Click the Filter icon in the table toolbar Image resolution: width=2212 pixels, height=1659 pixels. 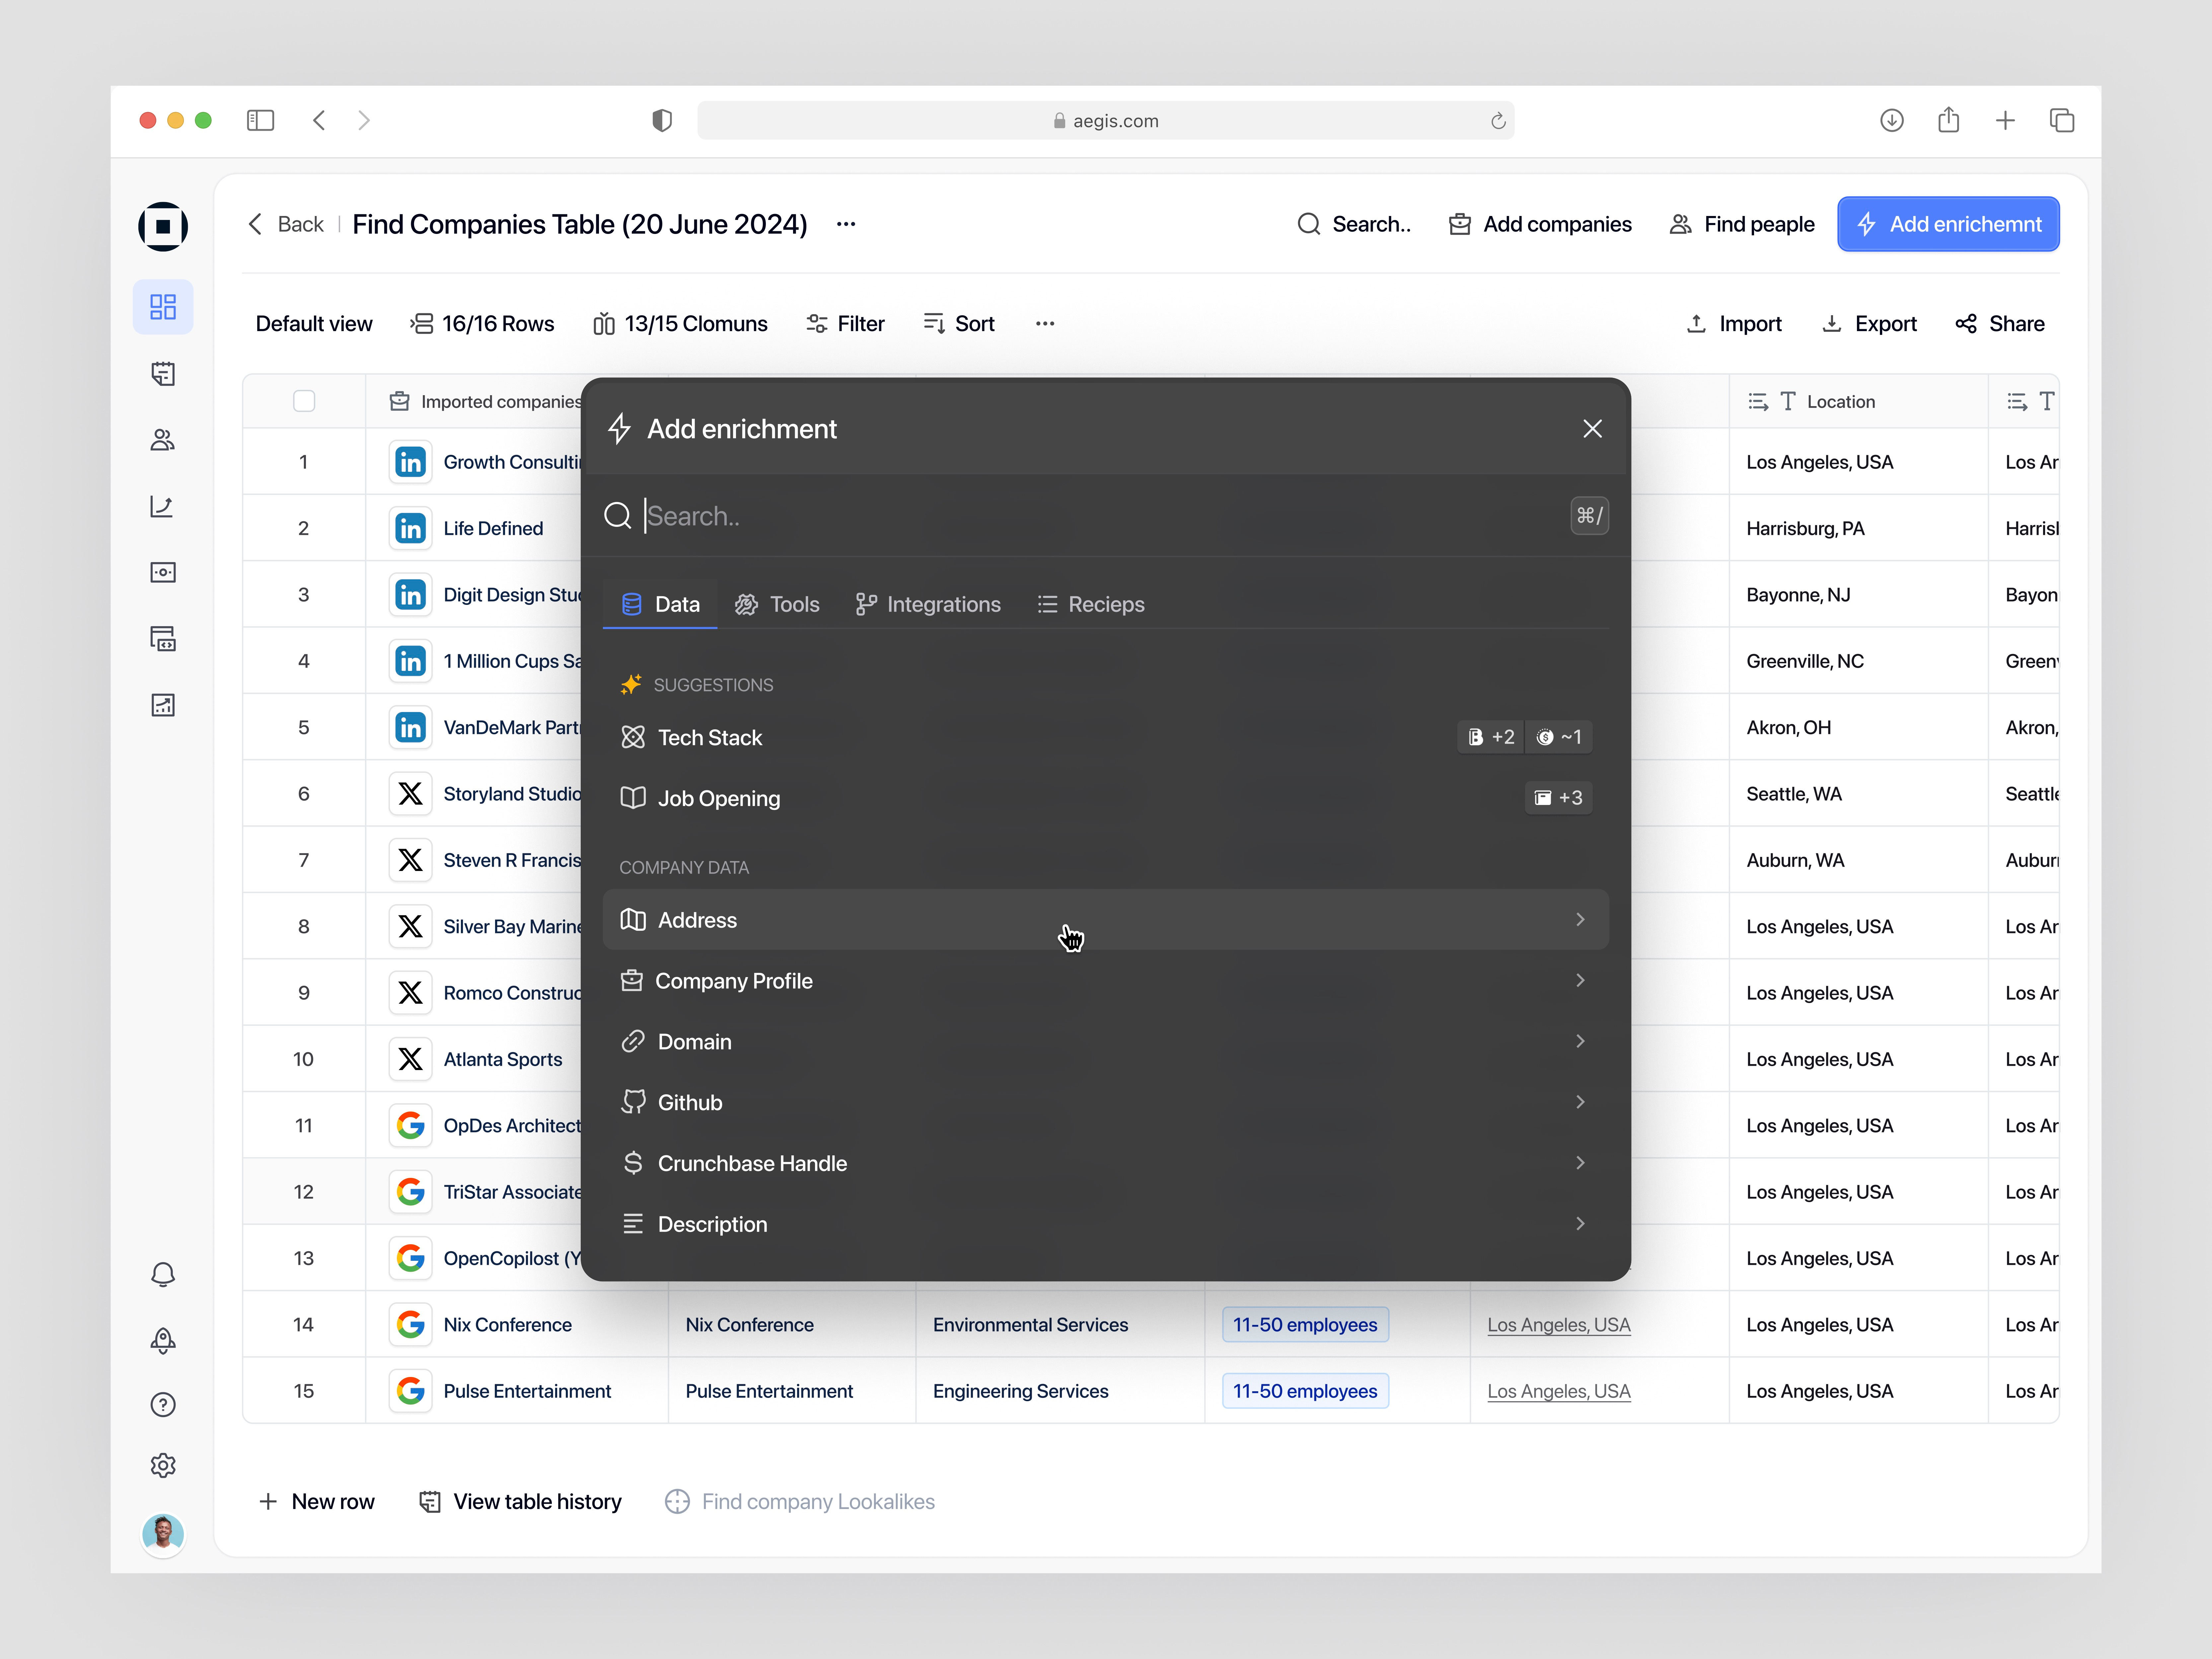817,323
